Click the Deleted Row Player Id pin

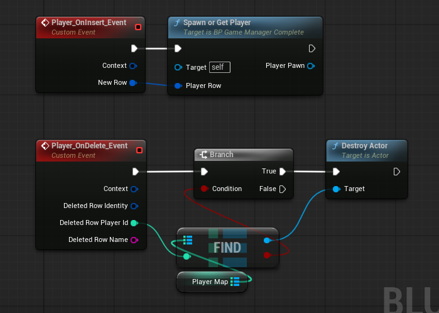click(x=133, y=222)
